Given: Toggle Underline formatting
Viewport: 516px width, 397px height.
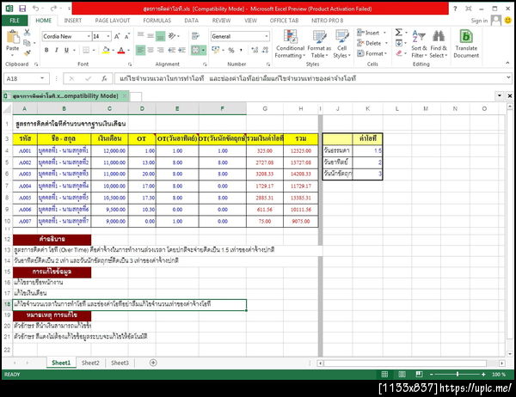Looking at the screenshot, I should coord(66,50).
